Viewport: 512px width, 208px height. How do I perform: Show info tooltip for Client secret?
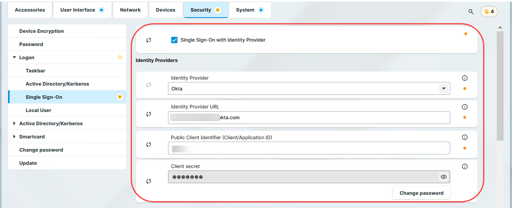pyautogui.click(x=465, y=166)
